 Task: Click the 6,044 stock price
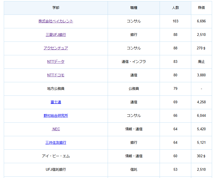click(x=202, y=116)
